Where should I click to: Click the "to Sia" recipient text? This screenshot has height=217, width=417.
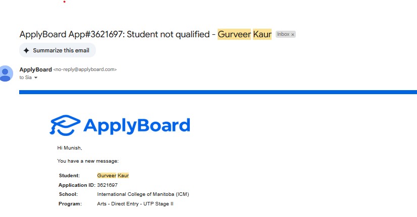tap(25, 78)
